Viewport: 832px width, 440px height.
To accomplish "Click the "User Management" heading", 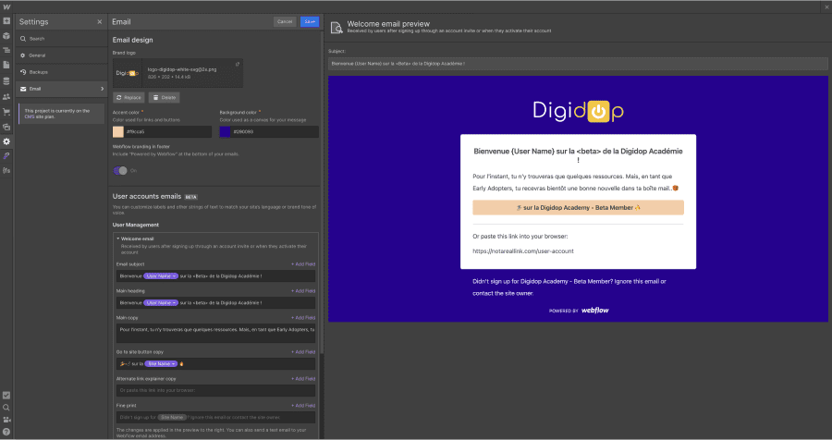I will pyautogui.click(x=136, y=225).
